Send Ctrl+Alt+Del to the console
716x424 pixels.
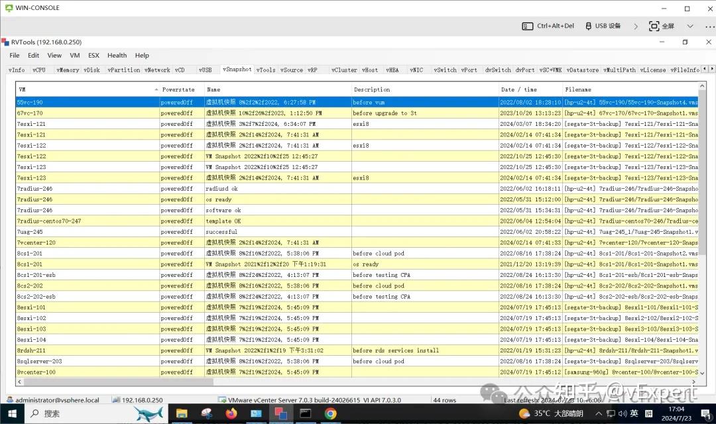(x=548, y=26)
